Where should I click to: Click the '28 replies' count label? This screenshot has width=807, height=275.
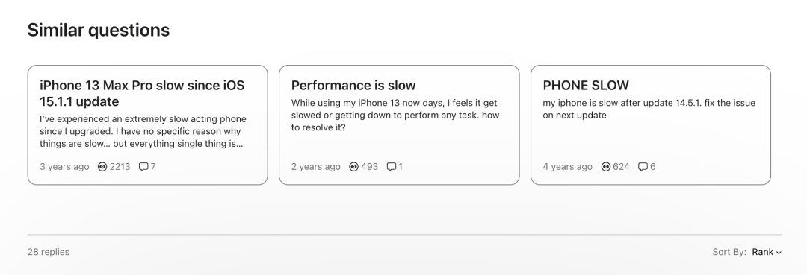tap(49, 252)
